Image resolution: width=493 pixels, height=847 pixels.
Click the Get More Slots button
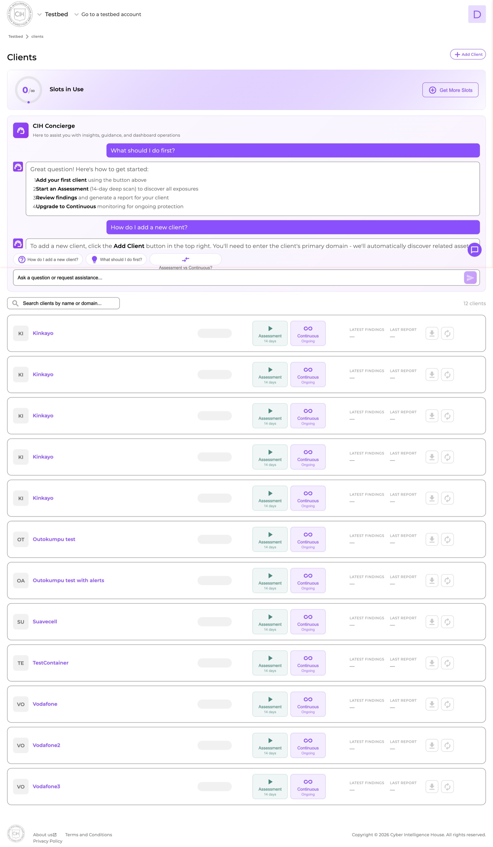(x=450, y=90)
